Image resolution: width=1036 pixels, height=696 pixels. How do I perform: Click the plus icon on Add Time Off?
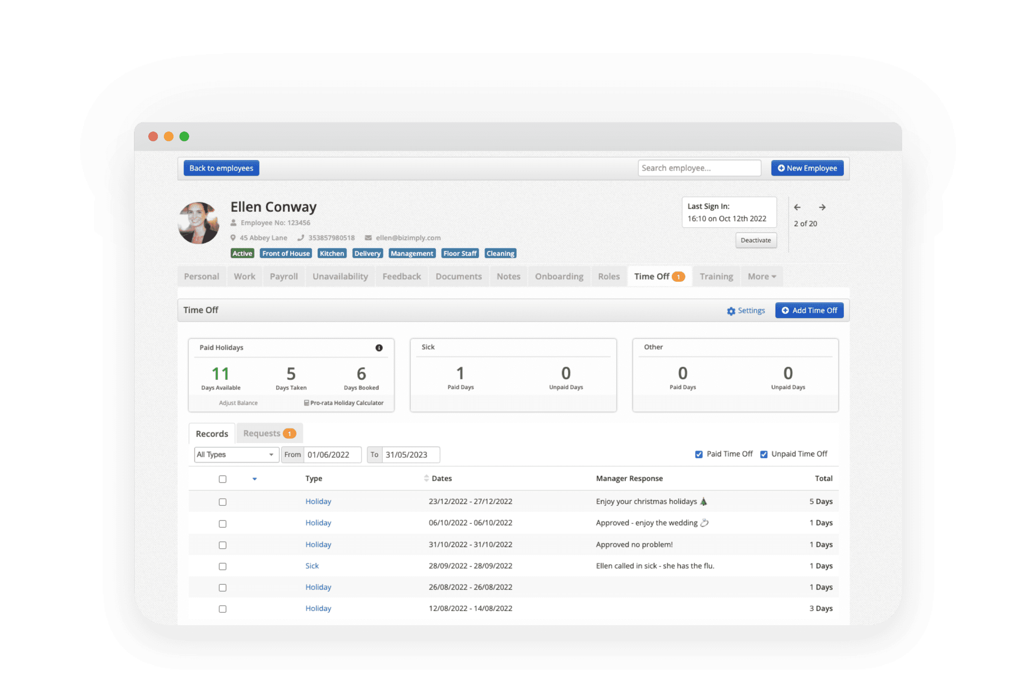tap(785, 311)
